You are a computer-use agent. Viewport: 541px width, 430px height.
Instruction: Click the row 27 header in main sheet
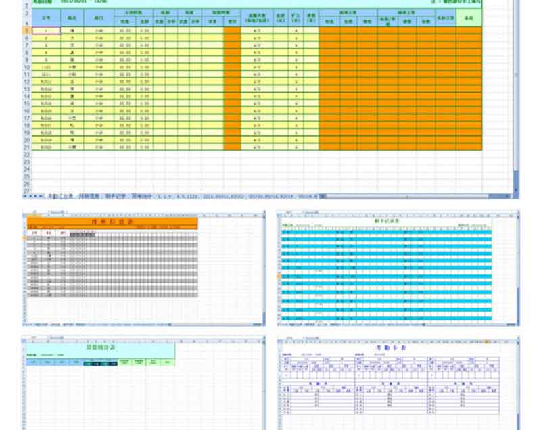coord(27,183)
